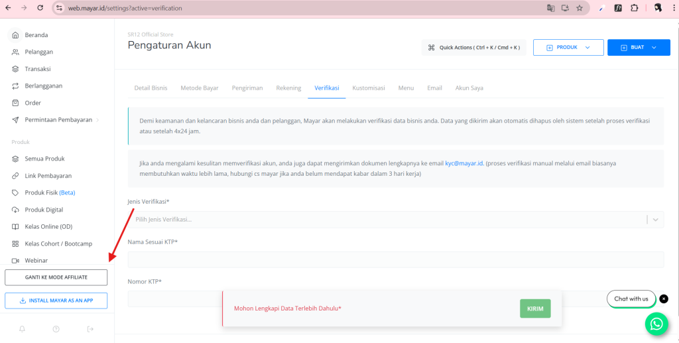Click the help question mark icon
Image resolution: width=679 pixels, height=343 pixels.
pos(56,329)
